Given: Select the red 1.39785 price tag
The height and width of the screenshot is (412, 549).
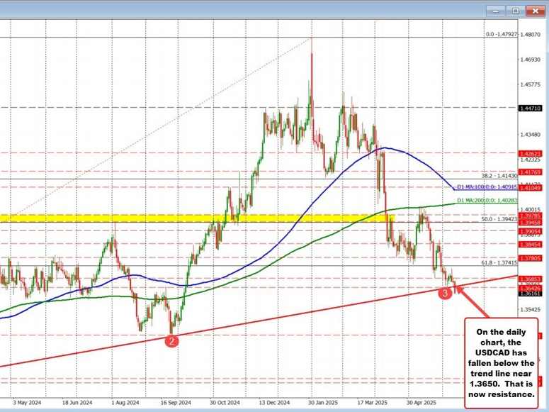Looking at the screenshot, I should click(x=530, y=216).
